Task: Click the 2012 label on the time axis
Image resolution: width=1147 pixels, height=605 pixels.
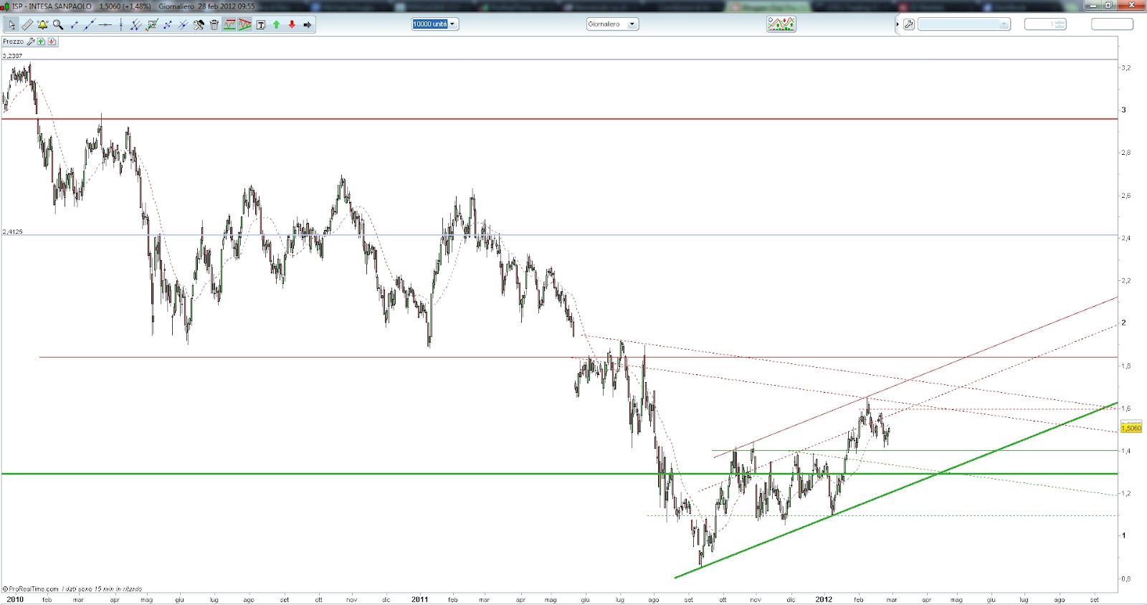Action: (824, 599)
